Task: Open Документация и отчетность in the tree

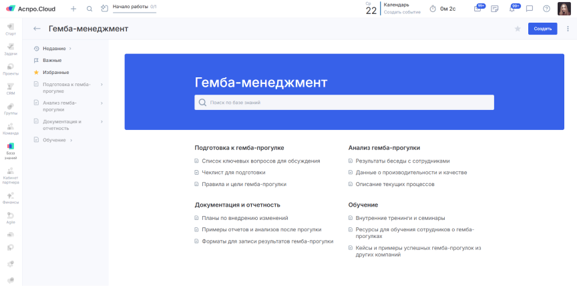Action: 62,125
